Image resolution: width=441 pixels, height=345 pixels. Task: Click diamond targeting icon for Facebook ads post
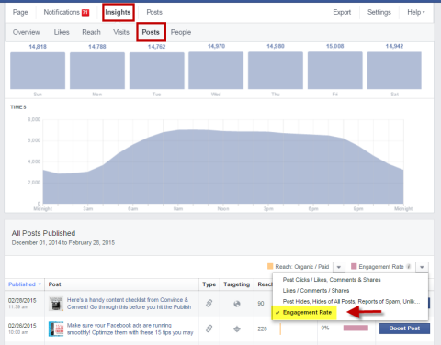237,328
